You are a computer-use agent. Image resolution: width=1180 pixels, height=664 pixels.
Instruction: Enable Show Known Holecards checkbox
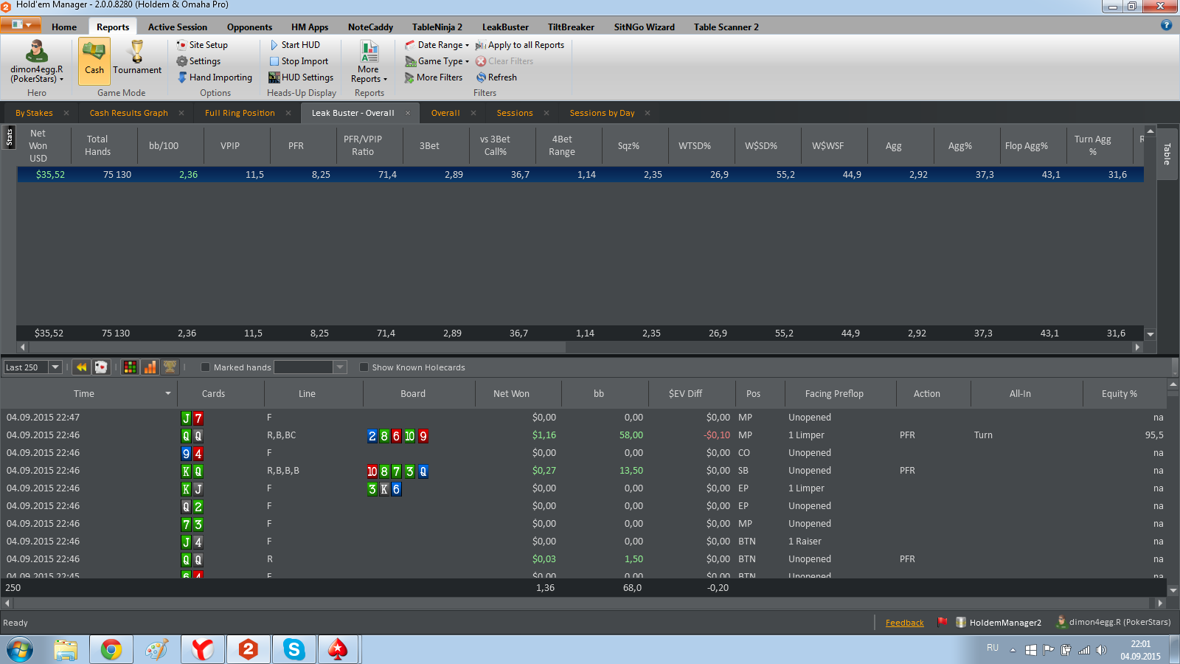(364, 367)
